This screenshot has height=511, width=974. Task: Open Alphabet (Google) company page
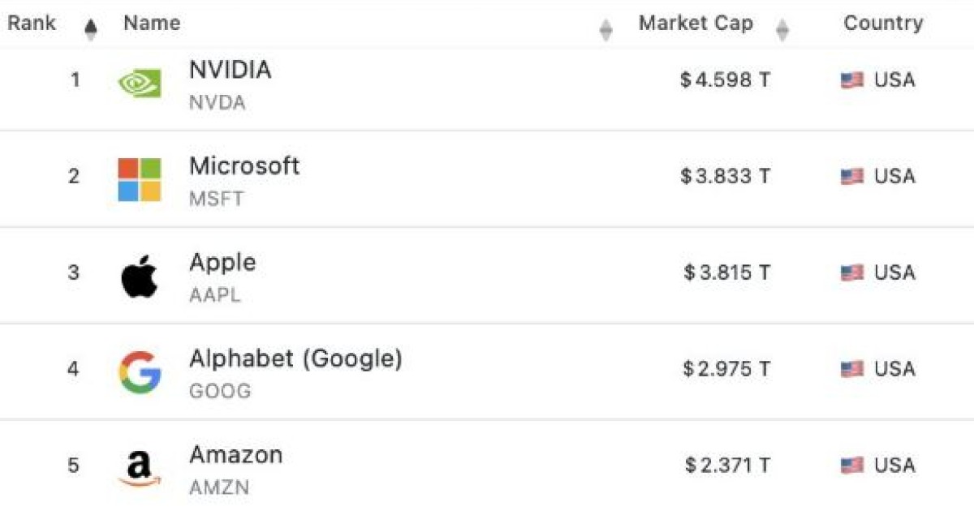[295, 359]
